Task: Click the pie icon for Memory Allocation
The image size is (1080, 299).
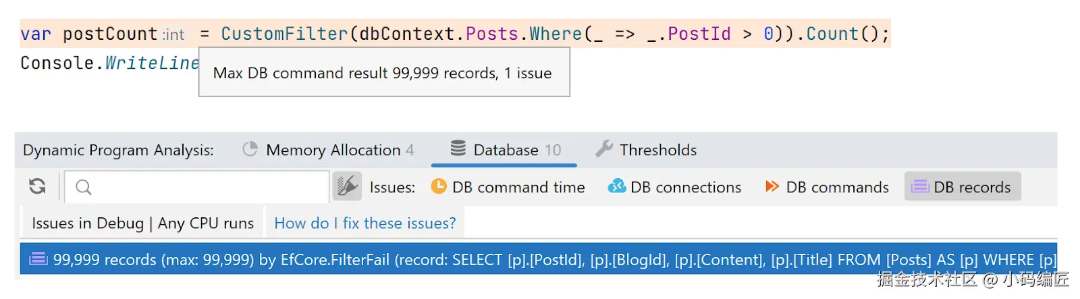Action: [x=250, y=149]
